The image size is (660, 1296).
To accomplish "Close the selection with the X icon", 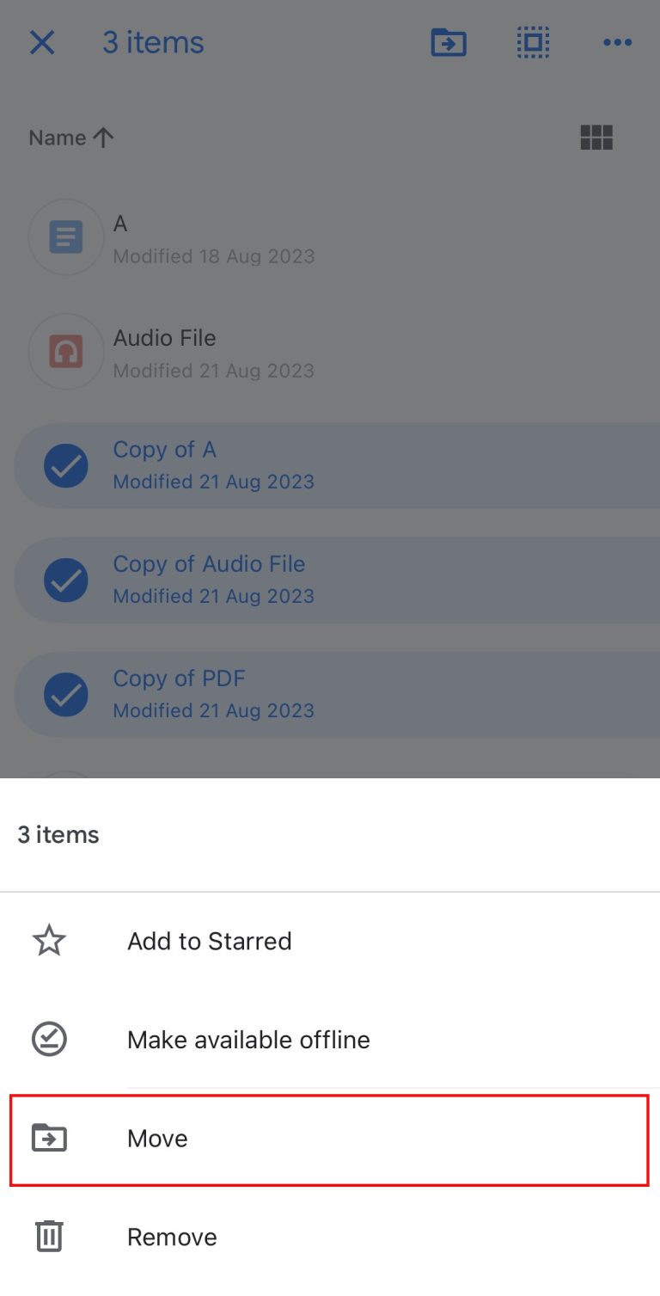I will click(42, 42).
